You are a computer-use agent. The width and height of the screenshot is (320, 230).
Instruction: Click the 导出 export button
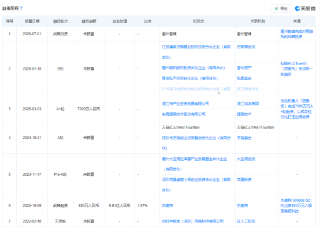point(281,9)
